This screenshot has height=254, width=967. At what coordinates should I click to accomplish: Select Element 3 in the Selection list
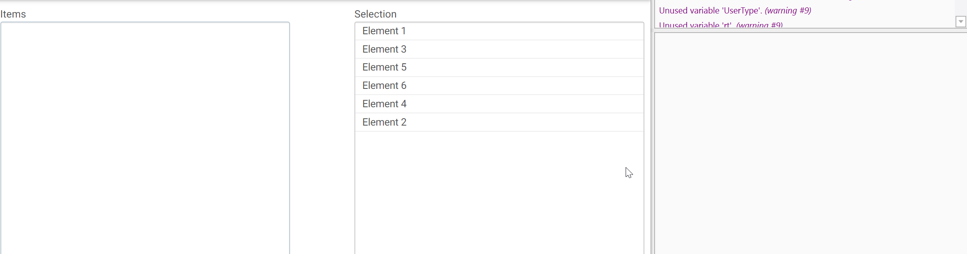click(384, 49)
